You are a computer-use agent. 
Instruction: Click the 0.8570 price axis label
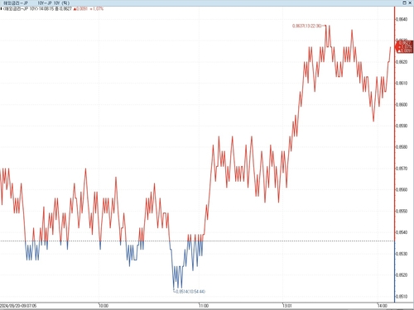[x=402, y=169]
